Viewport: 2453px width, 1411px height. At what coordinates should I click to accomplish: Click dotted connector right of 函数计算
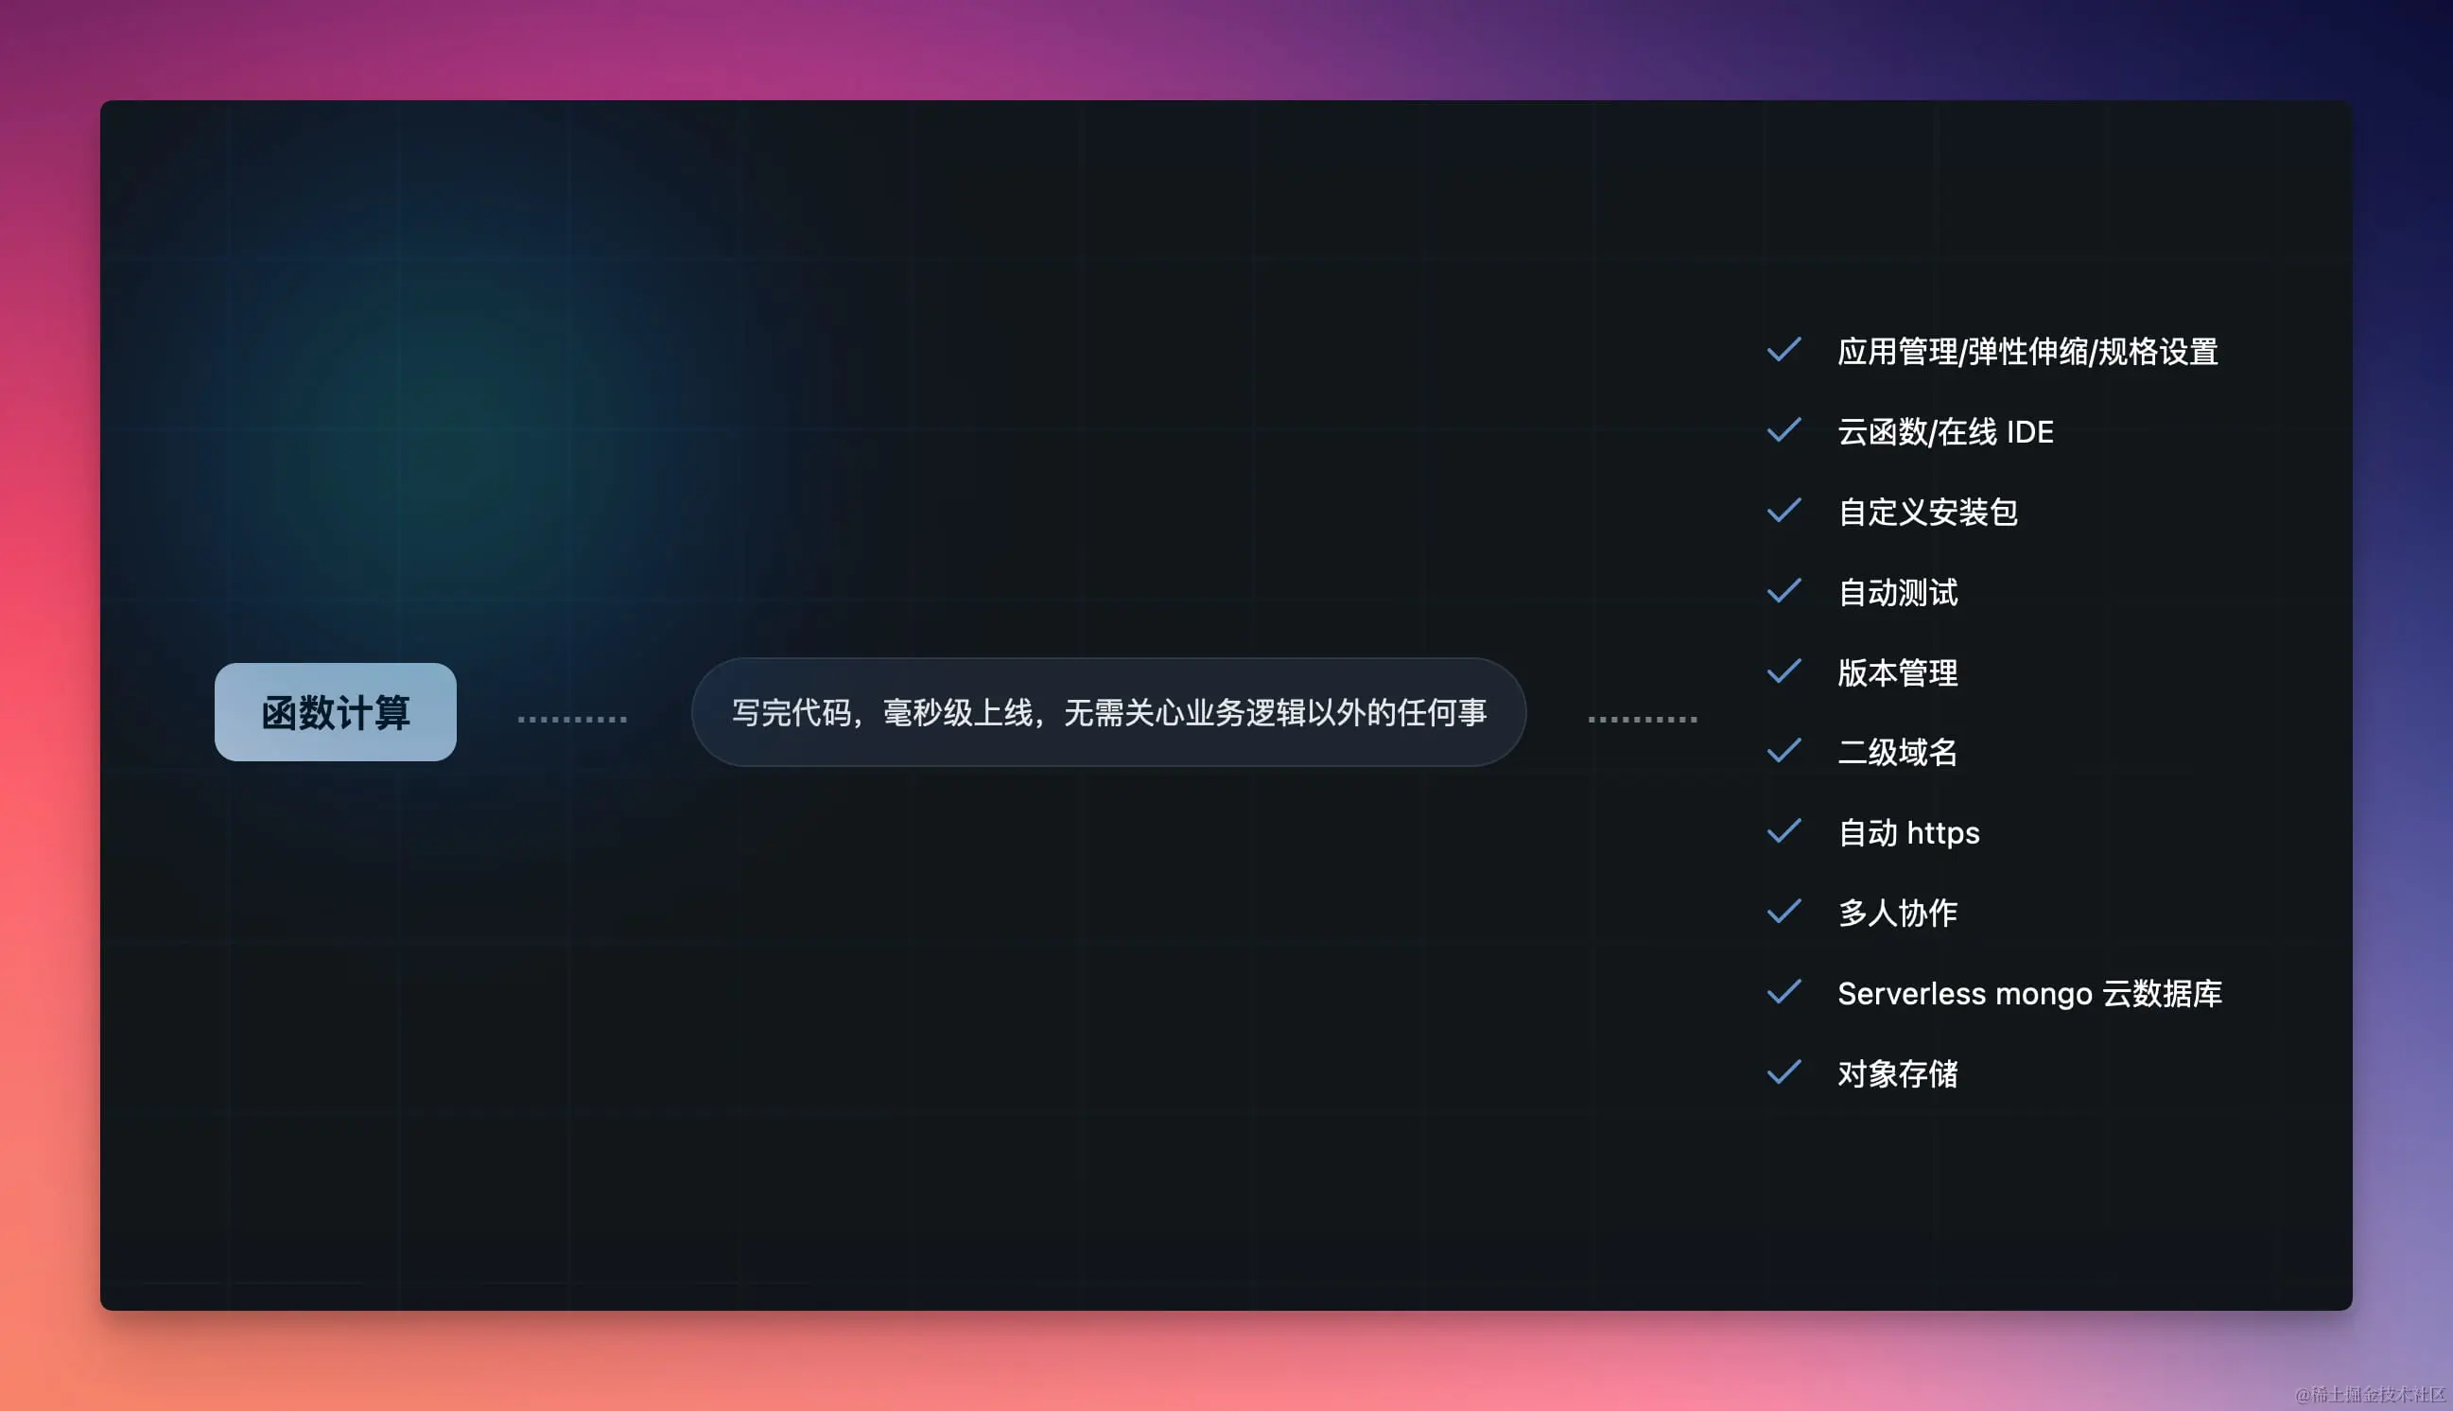(x=571, y=719)
